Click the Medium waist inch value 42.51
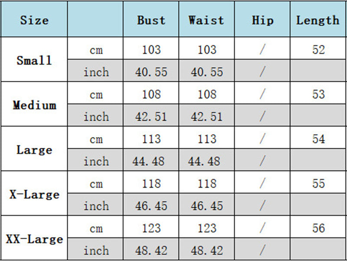This screenshot has height=262, width=347. 206,117
